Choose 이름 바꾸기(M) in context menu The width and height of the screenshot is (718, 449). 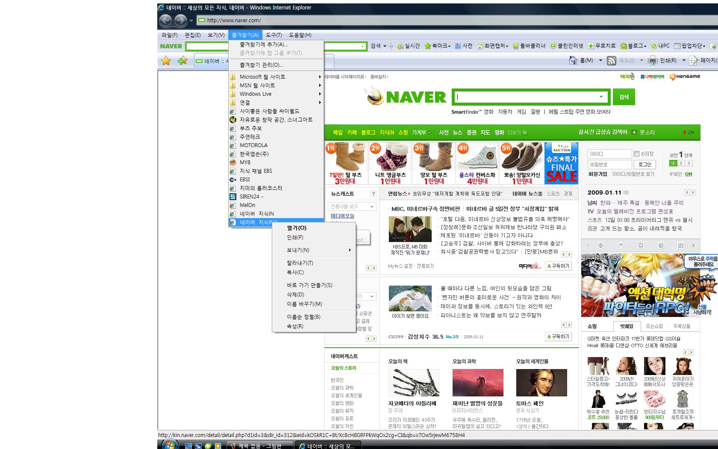pos(314,304)
